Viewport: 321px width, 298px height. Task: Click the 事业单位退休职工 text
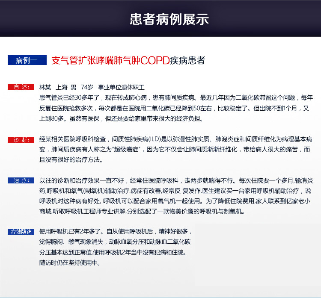pos(121,87)
